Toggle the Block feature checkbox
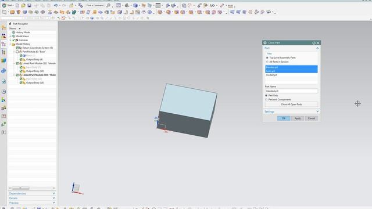372x209 pixels. tap(21, 56)
